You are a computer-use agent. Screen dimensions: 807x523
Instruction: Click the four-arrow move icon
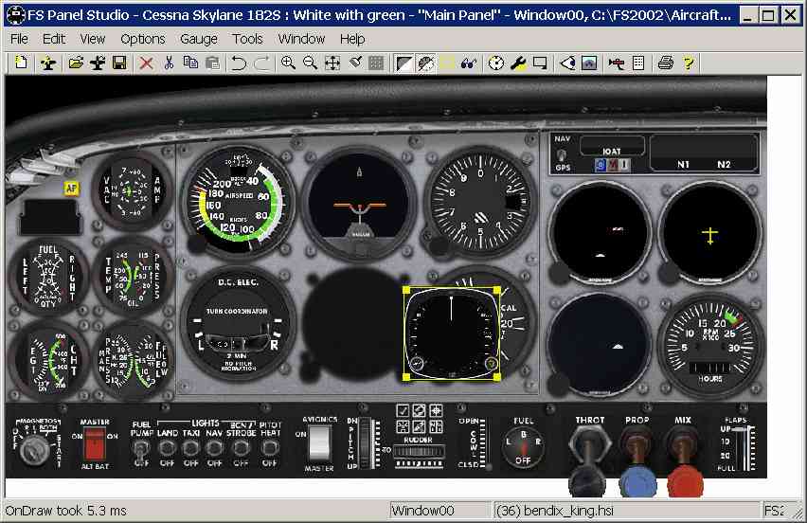pyautogui.click(x=332, y=63)
